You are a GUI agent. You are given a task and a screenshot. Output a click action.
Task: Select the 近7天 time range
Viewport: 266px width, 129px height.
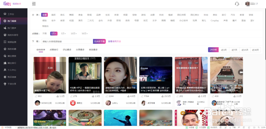tap(234, 50)
